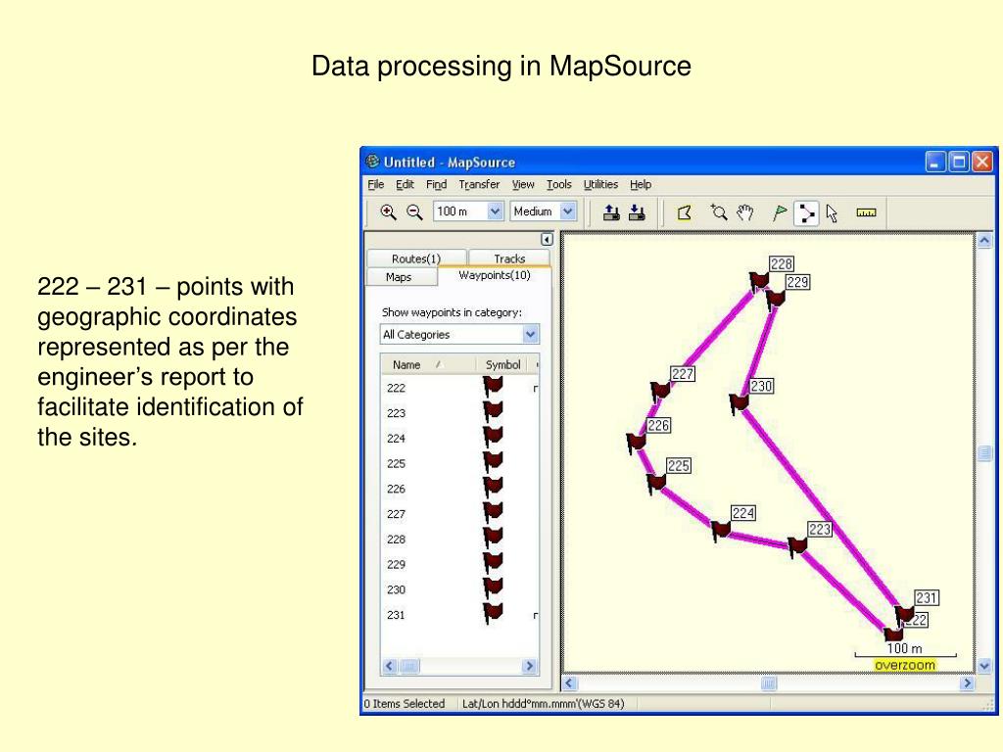The image size is (1003, 752).
Task: Select the zoom tool in toolbar
Action: [718, 212]
